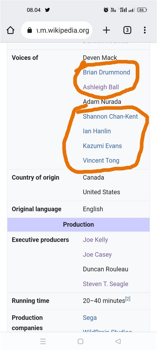Tap the padlock site security icon
Screen dimensions: 157x351
pyautogui.click(x=29, y=30)
